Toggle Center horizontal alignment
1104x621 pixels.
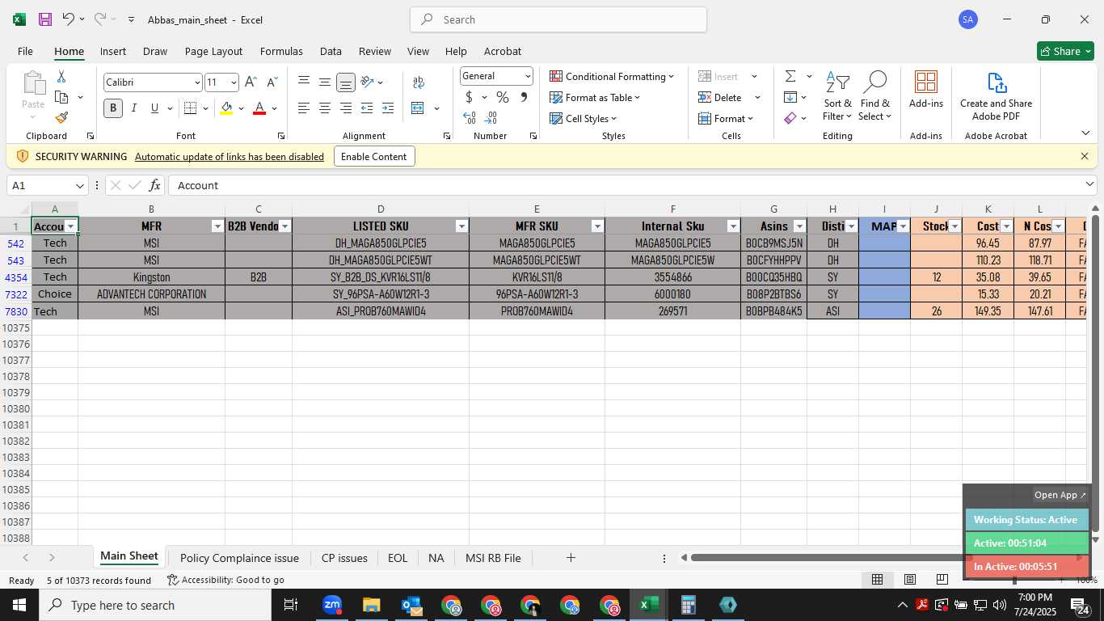pyautogui.click(x=325, y=108)
